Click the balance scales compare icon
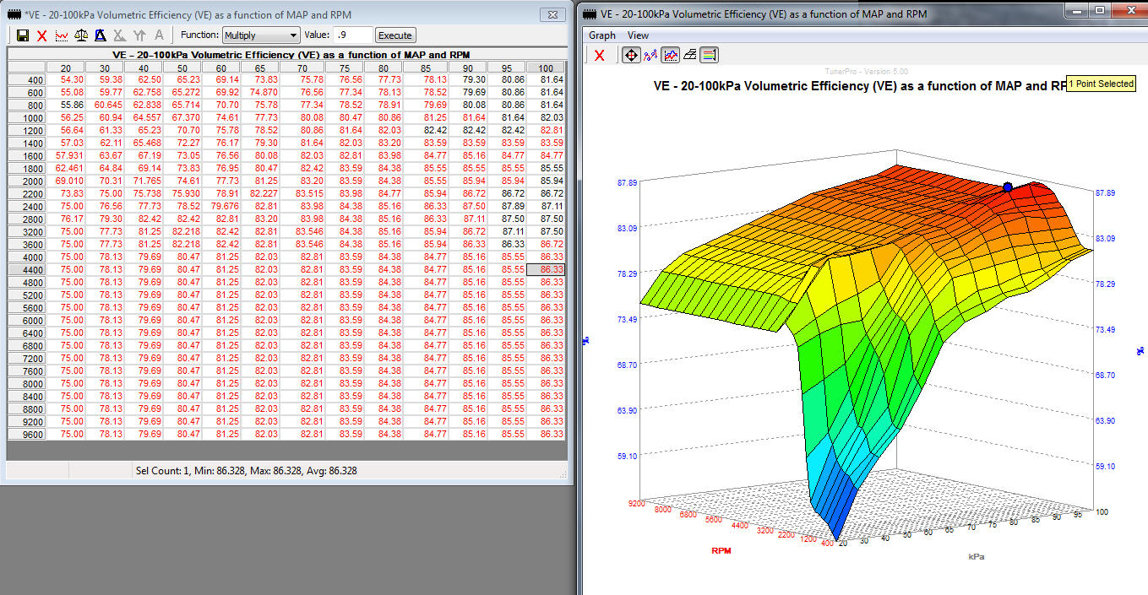Viewport: 1148px width, 595px height. [81, 35]
